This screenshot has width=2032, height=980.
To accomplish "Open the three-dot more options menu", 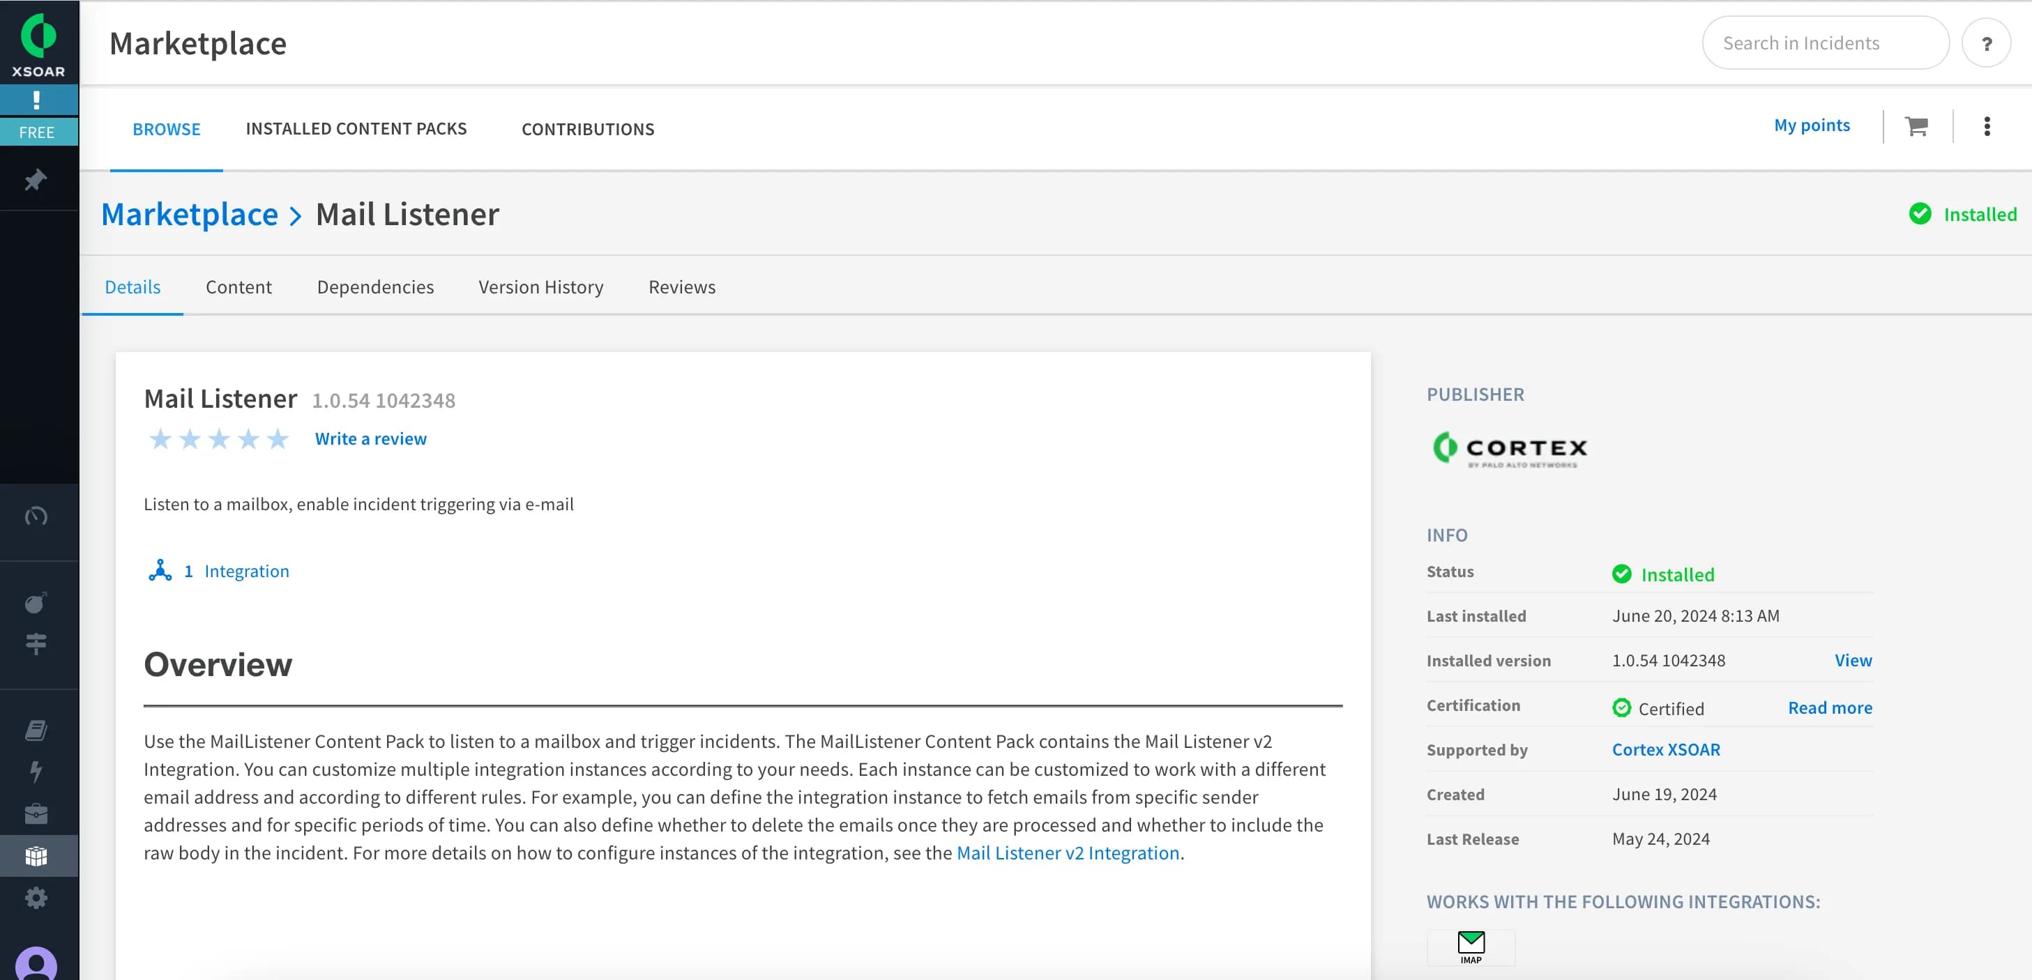I will point(1986,126).
